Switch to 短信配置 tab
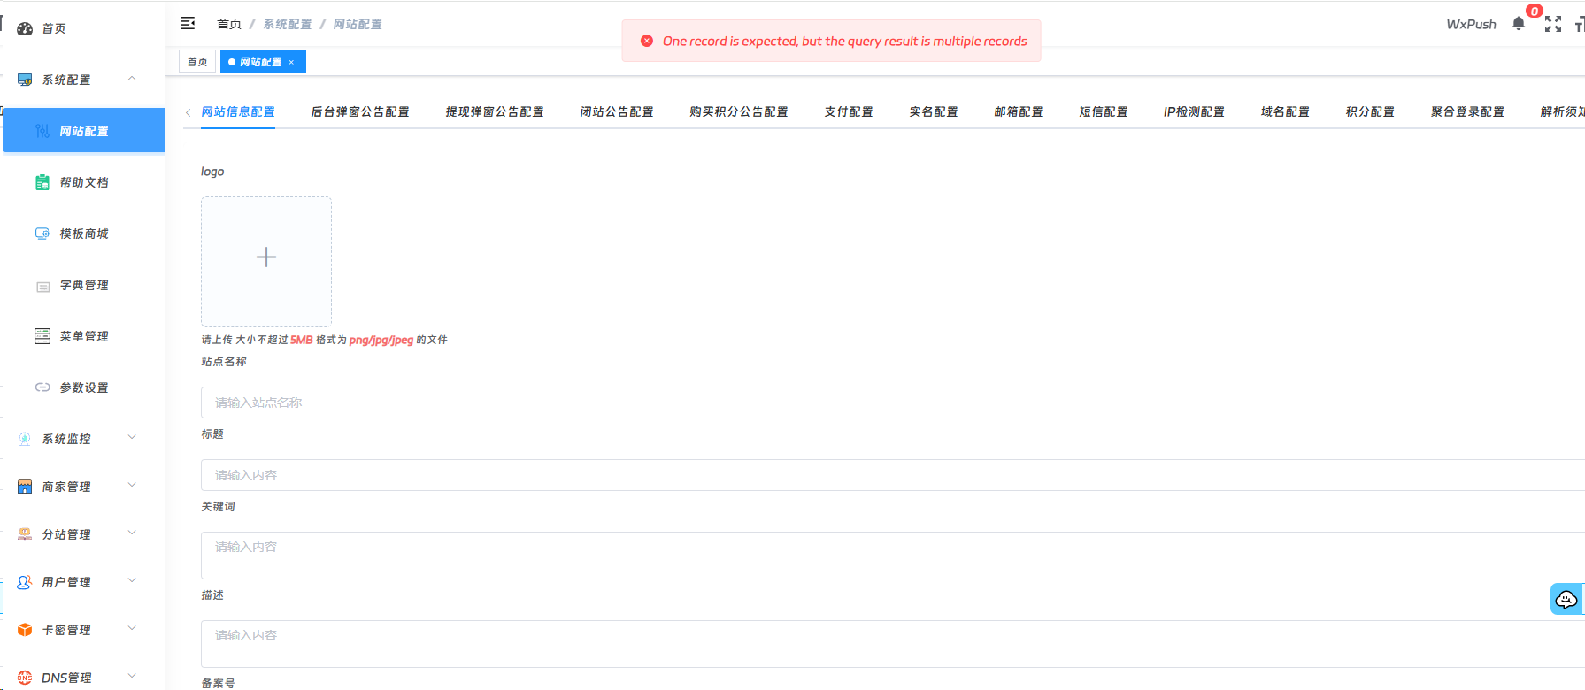1585x690 pixels. pyautogui.click(x=1104, y=111)
